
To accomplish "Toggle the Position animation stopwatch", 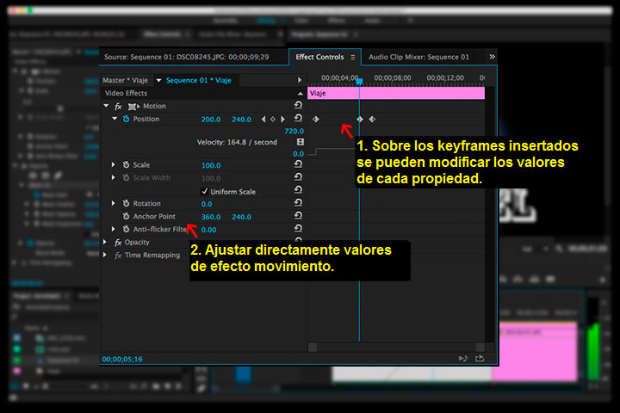I will tap(126, 119).
